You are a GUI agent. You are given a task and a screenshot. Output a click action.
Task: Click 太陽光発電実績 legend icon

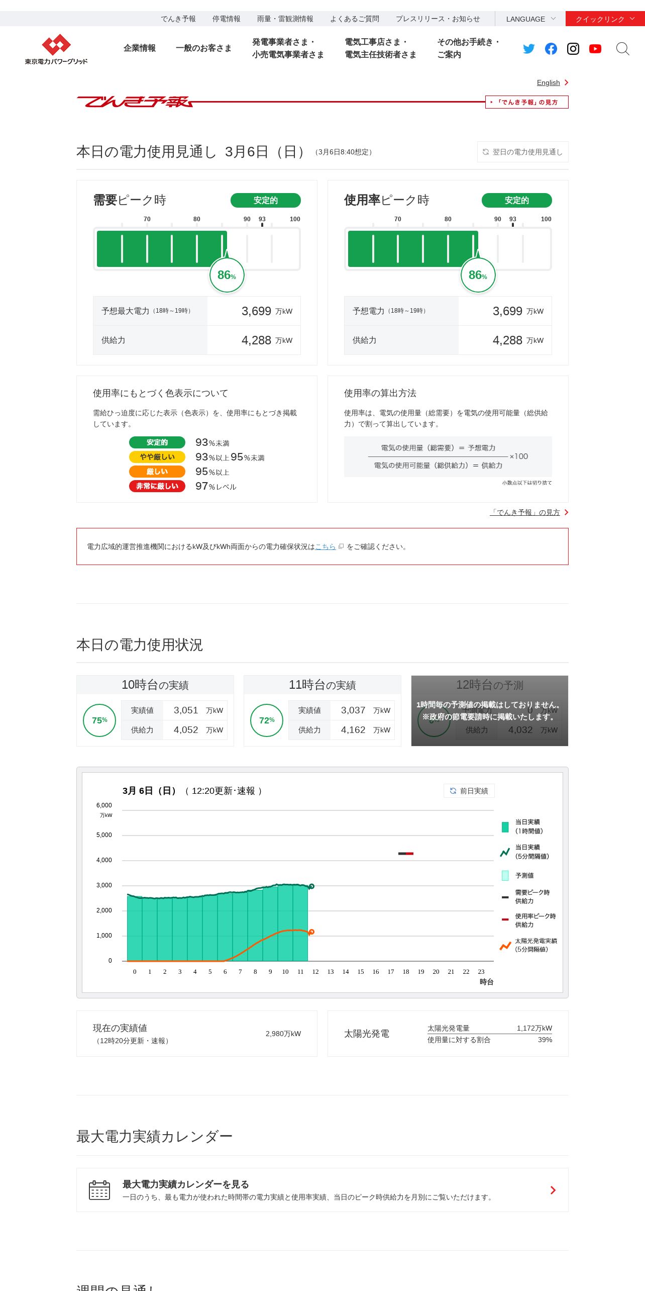[x=505, y=946]
